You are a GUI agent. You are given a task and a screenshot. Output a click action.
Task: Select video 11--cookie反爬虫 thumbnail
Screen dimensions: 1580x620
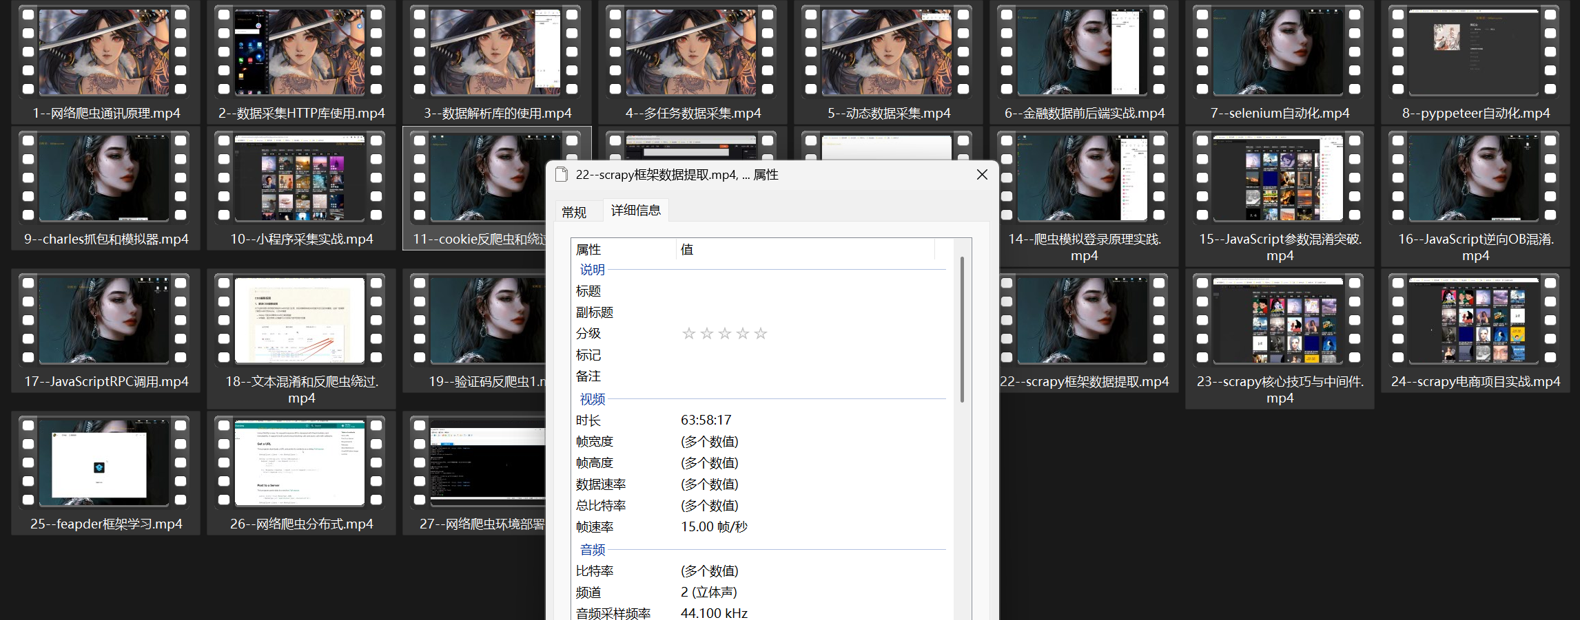tap(478, 178)
